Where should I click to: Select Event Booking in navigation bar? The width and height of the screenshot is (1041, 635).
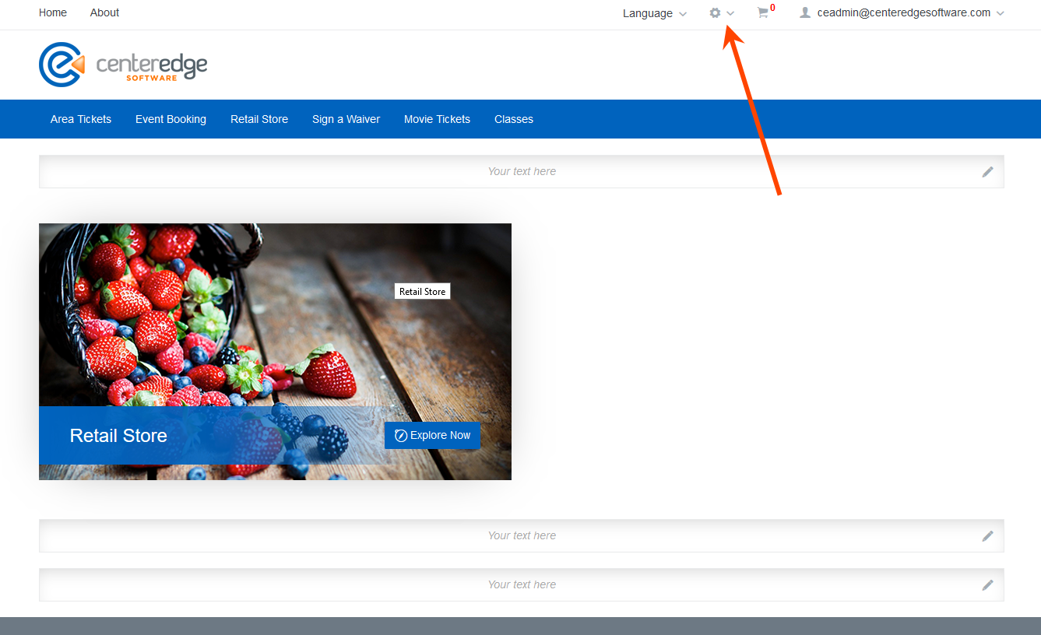(x=171, y=119)
